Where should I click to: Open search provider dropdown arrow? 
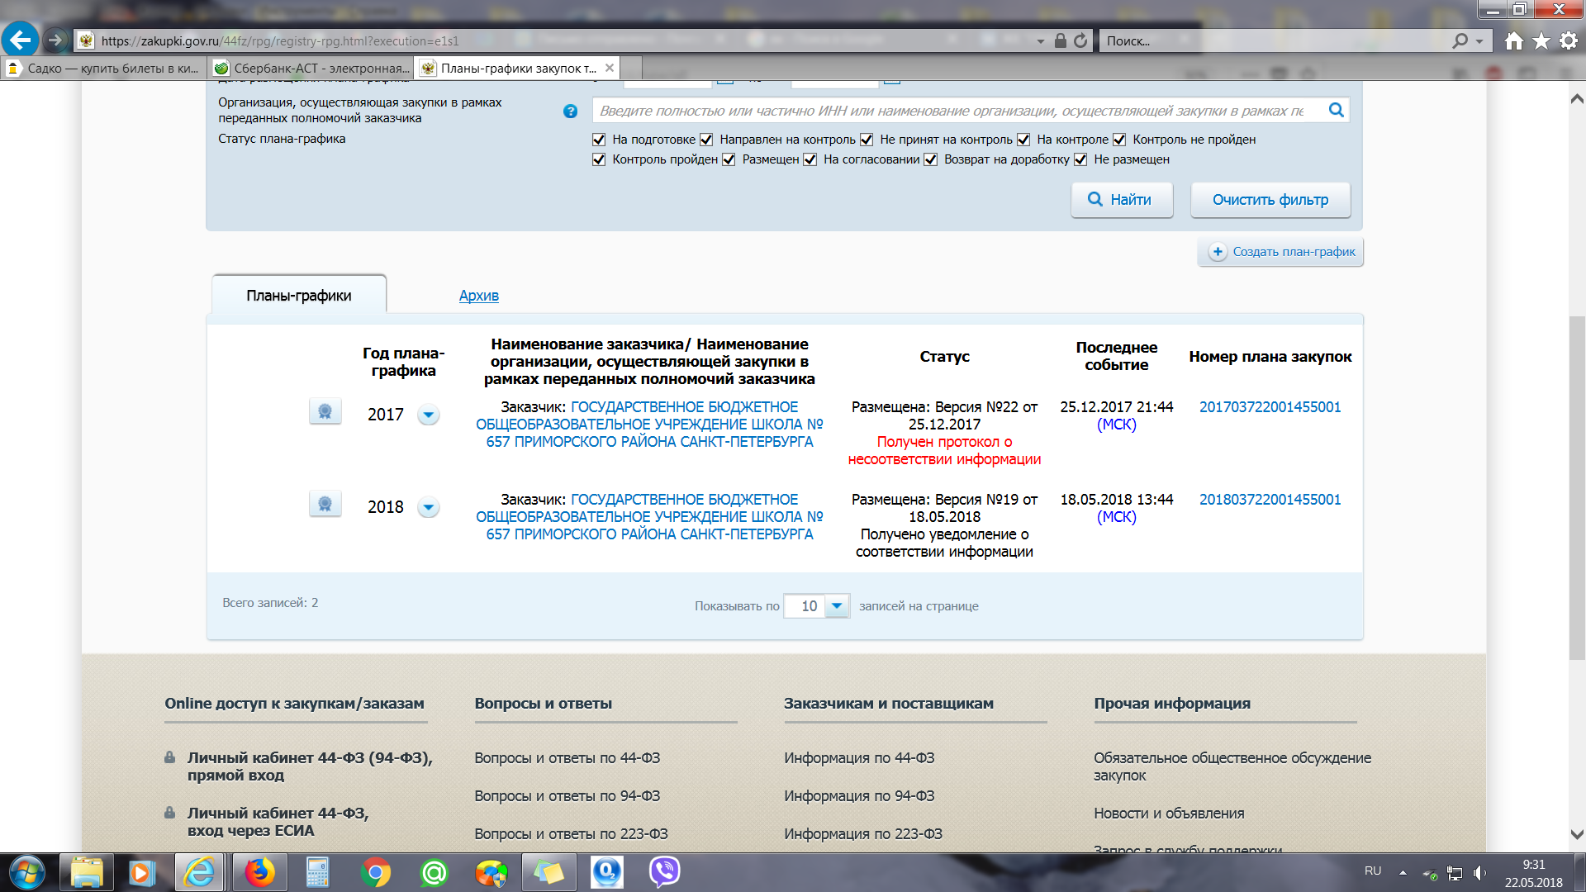point(1479,41)
